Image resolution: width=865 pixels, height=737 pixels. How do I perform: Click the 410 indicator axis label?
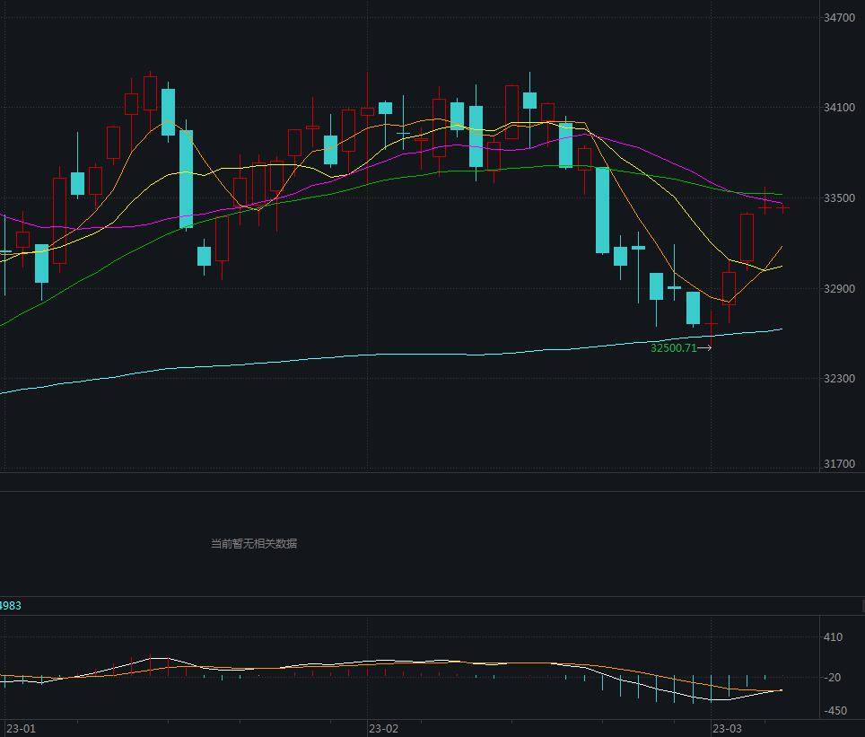pyautogui.click(x=834, y=637)
